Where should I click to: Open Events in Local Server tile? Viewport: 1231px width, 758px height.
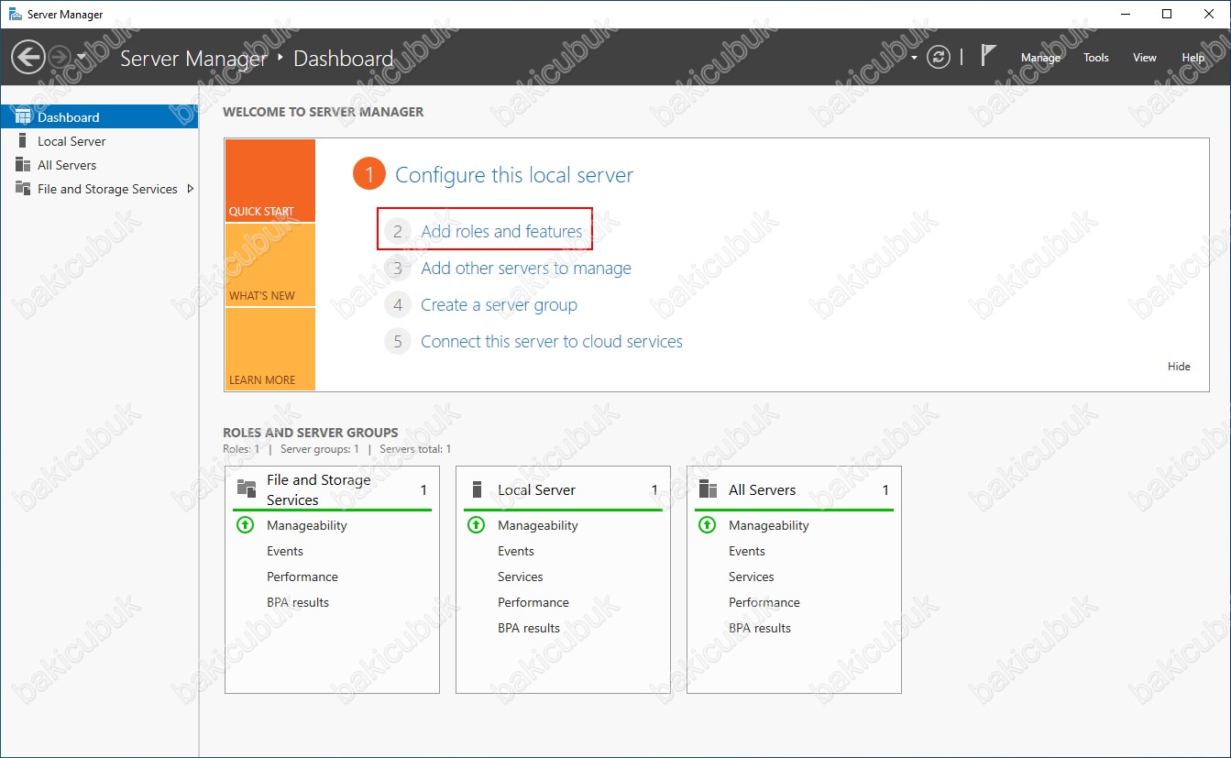pos(516,551)
